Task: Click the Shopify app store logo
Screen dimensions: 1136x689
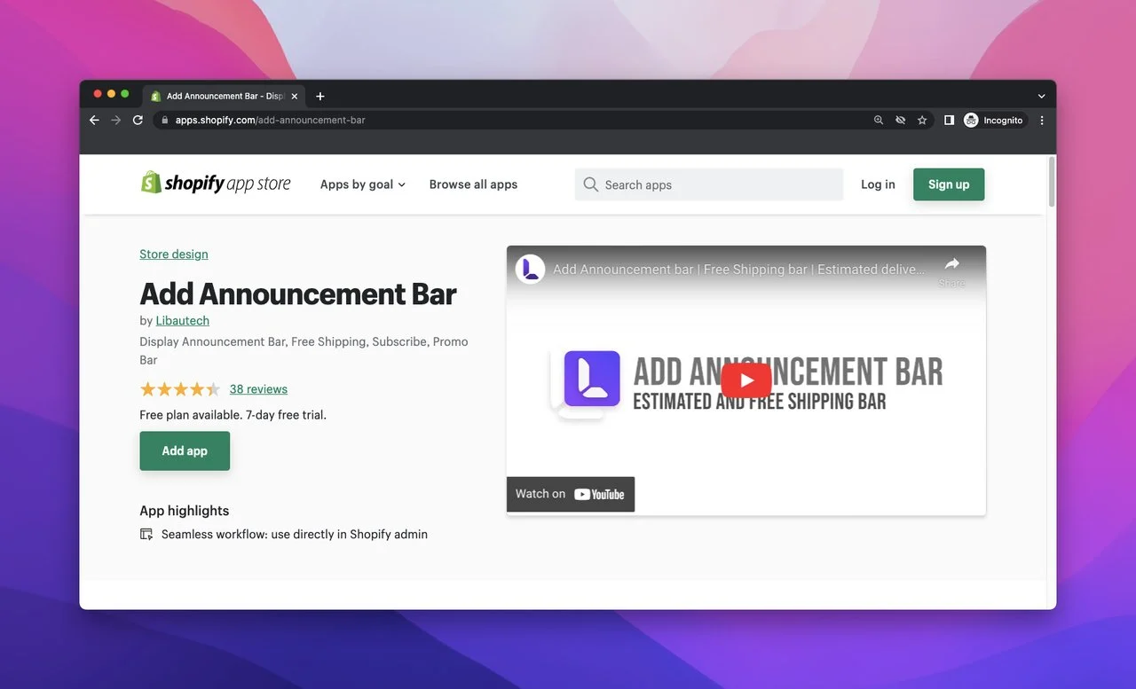Action: click(216, 184)
